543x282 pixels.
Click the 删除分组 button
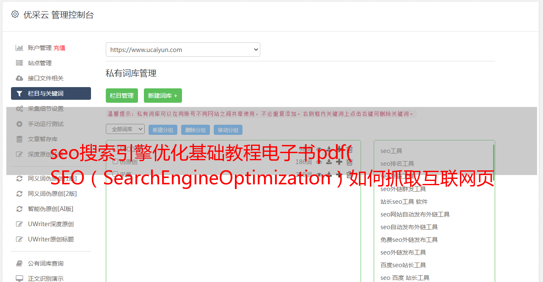196,130
